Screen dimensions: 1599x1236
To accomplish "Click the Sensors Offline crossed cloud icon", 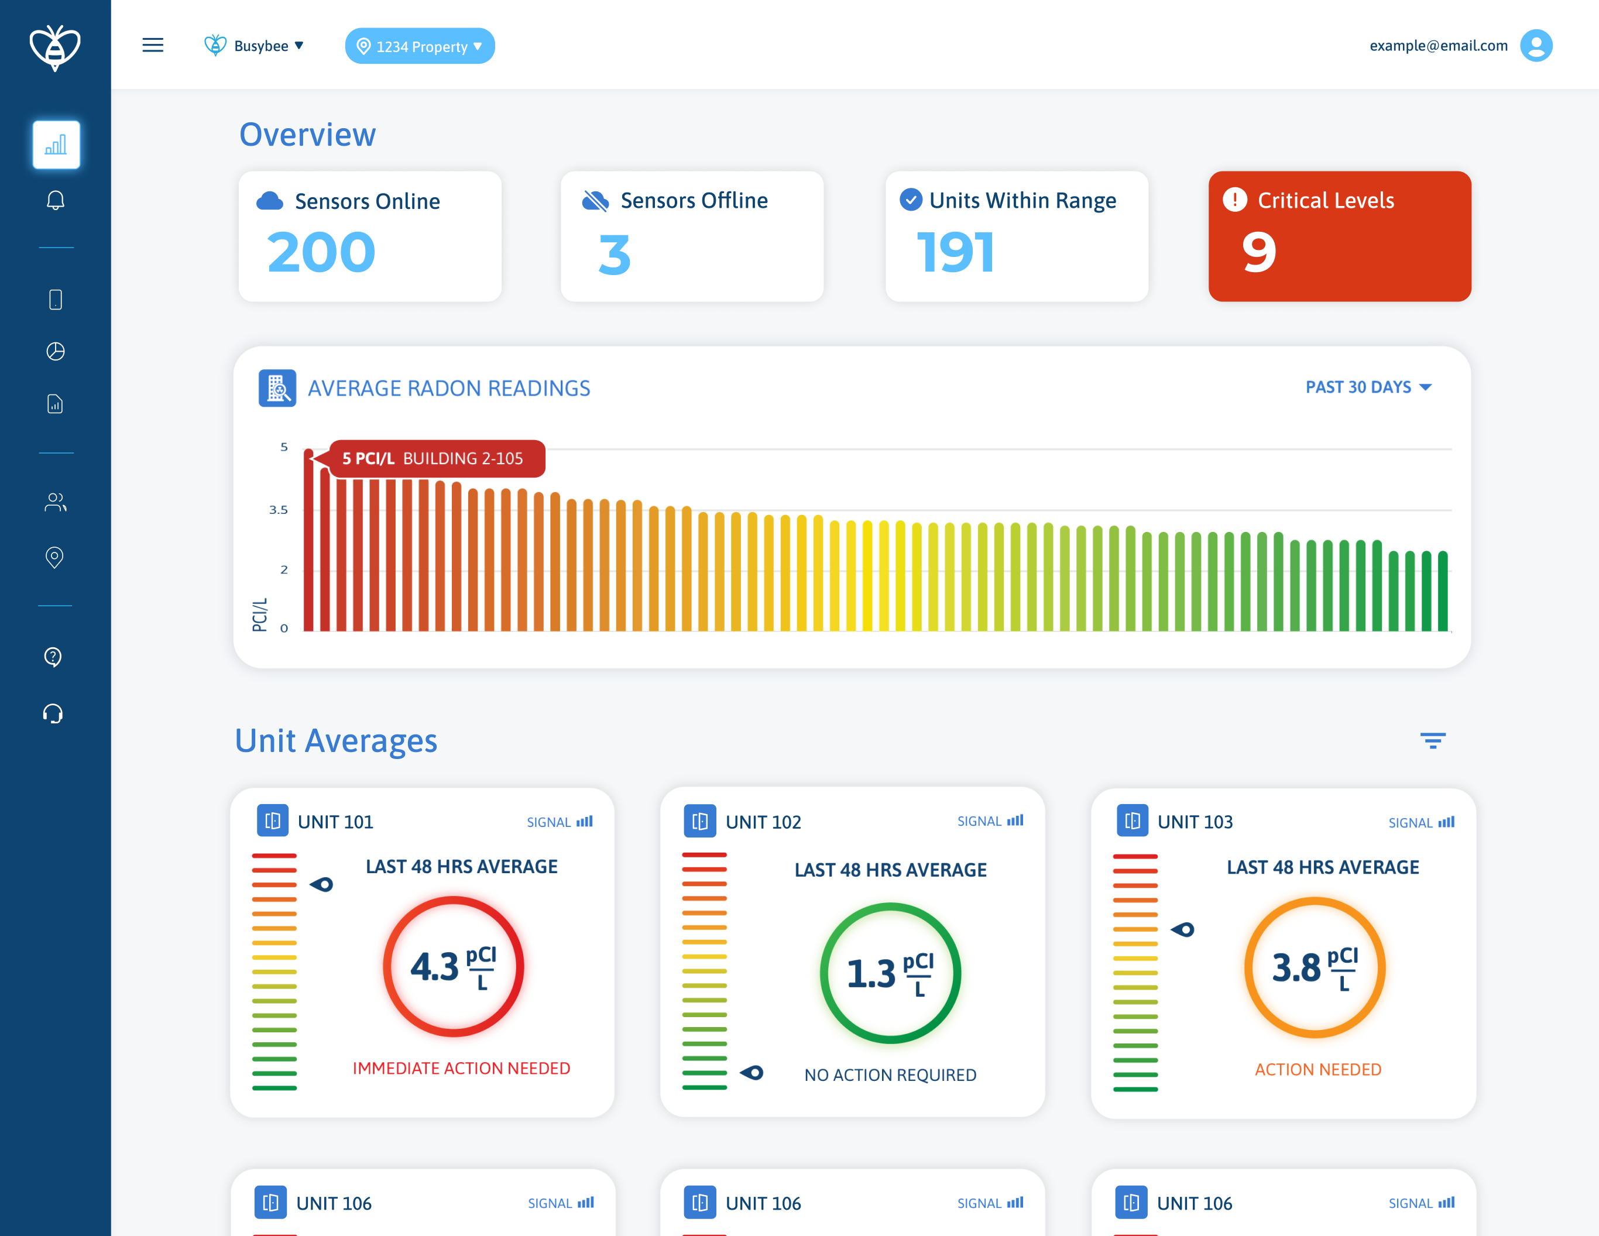I will point(595,201).
